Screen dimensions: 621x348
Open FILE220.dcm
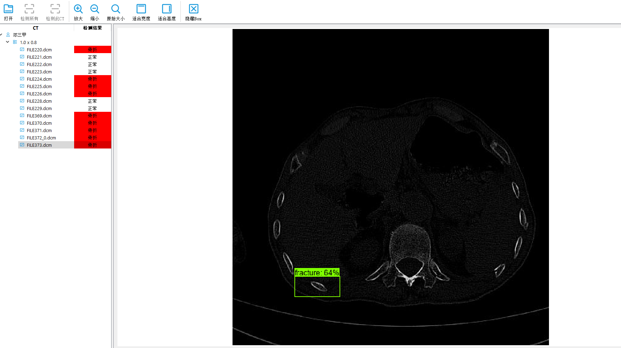click(39, 50)
